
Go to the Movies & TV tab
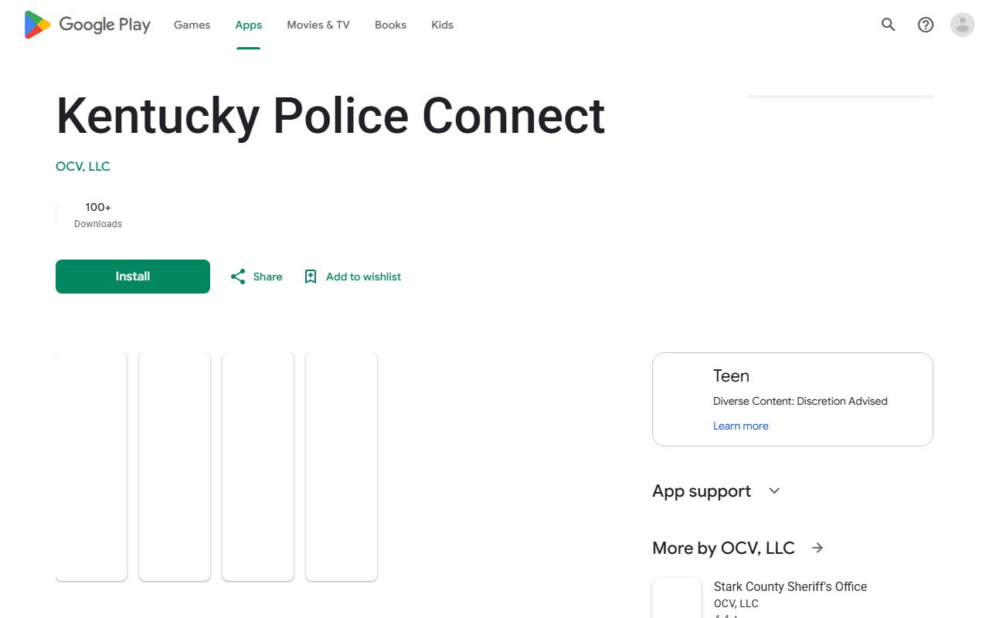pos(318,25)
